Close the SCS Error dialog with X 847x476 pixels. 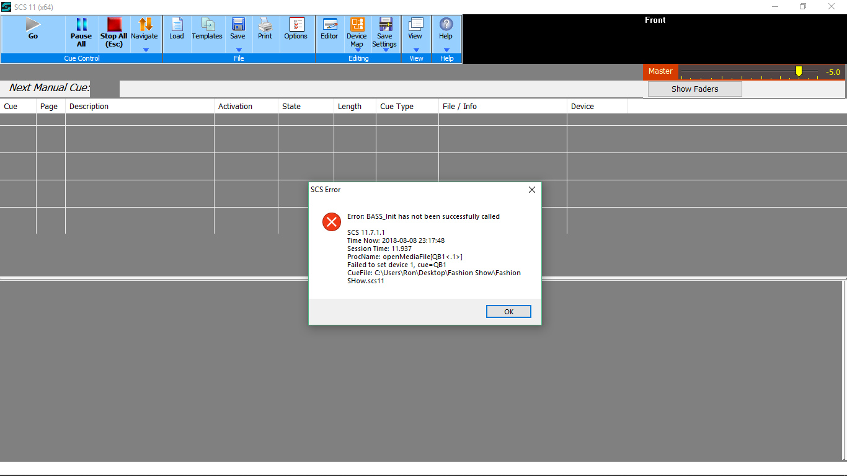tap(531, 190)
